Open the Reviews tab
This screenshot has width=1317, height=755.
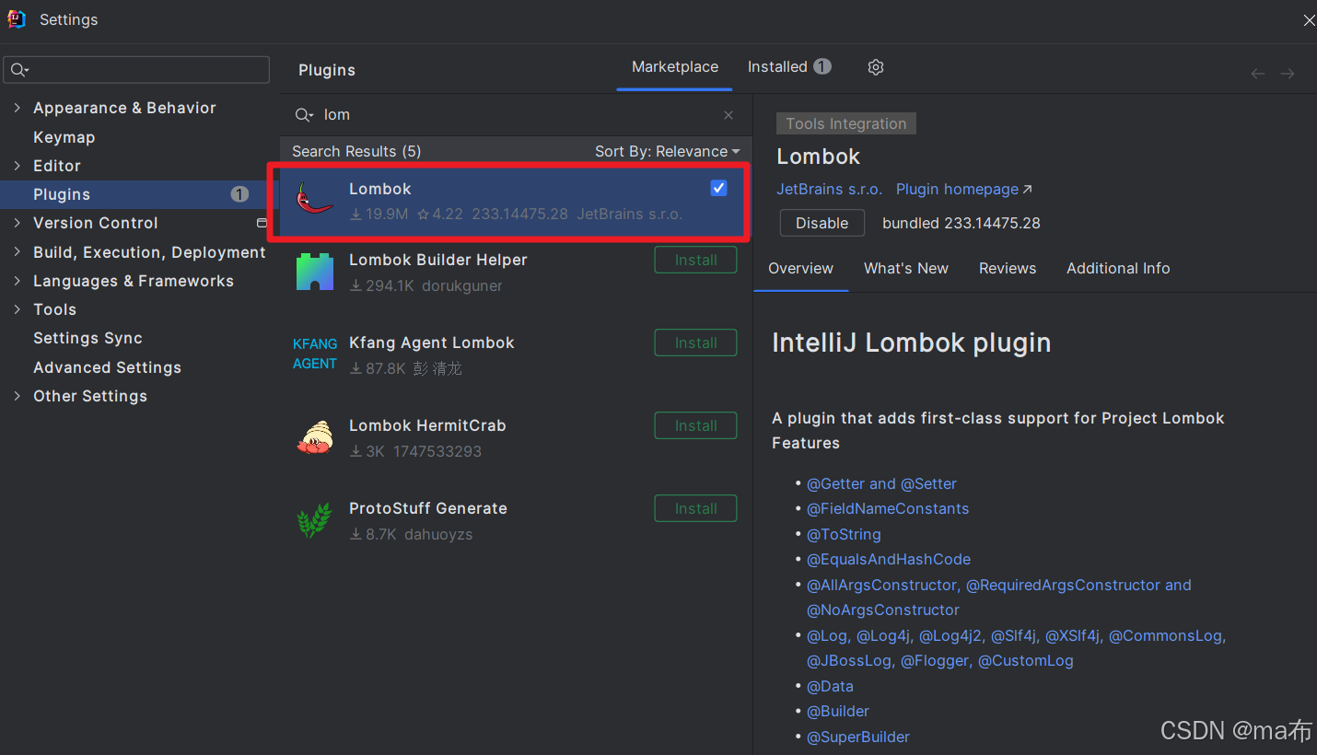(x=1008, y=268)
